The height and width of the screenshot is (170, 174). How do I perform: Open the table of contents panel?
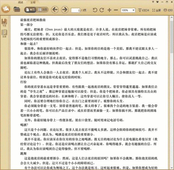click(4, 34)
